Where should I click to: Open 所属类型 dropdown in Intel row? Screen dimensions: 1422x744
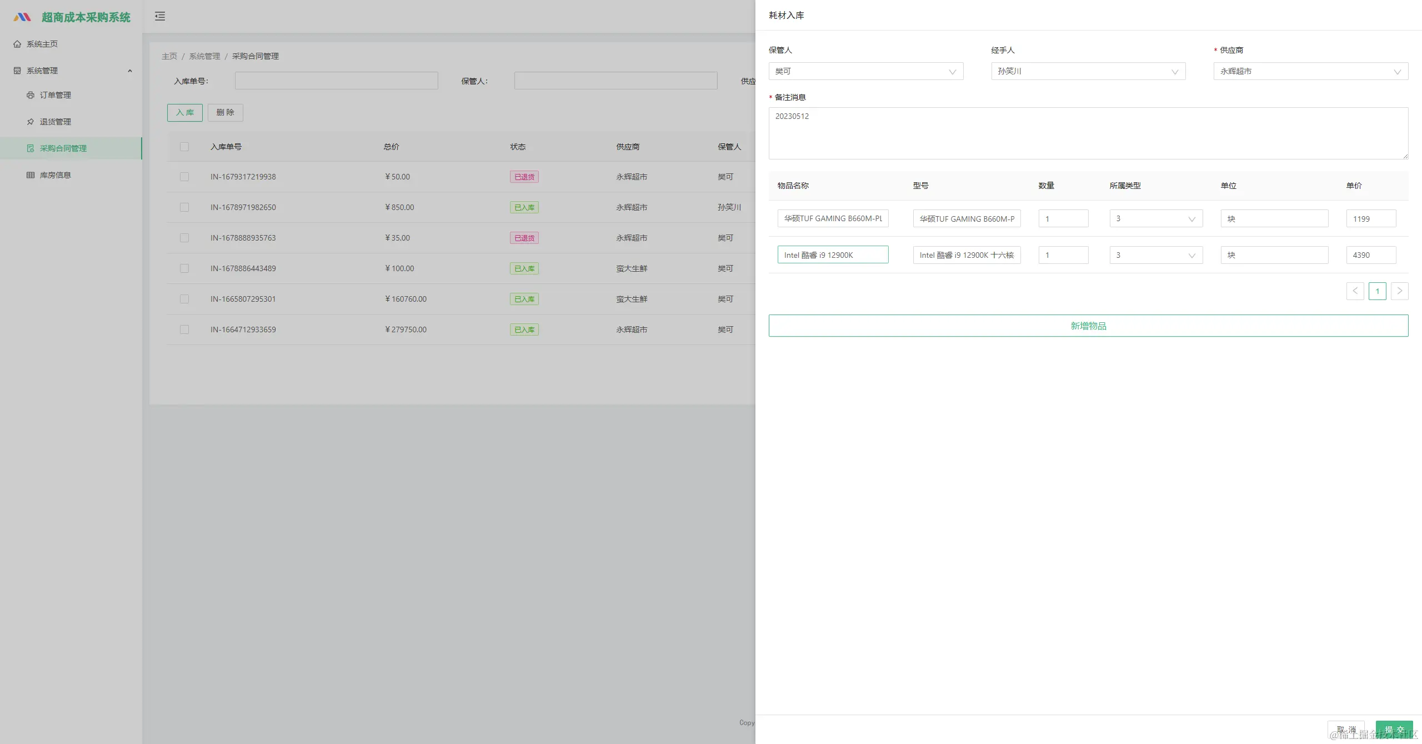tap(1155, 255)
